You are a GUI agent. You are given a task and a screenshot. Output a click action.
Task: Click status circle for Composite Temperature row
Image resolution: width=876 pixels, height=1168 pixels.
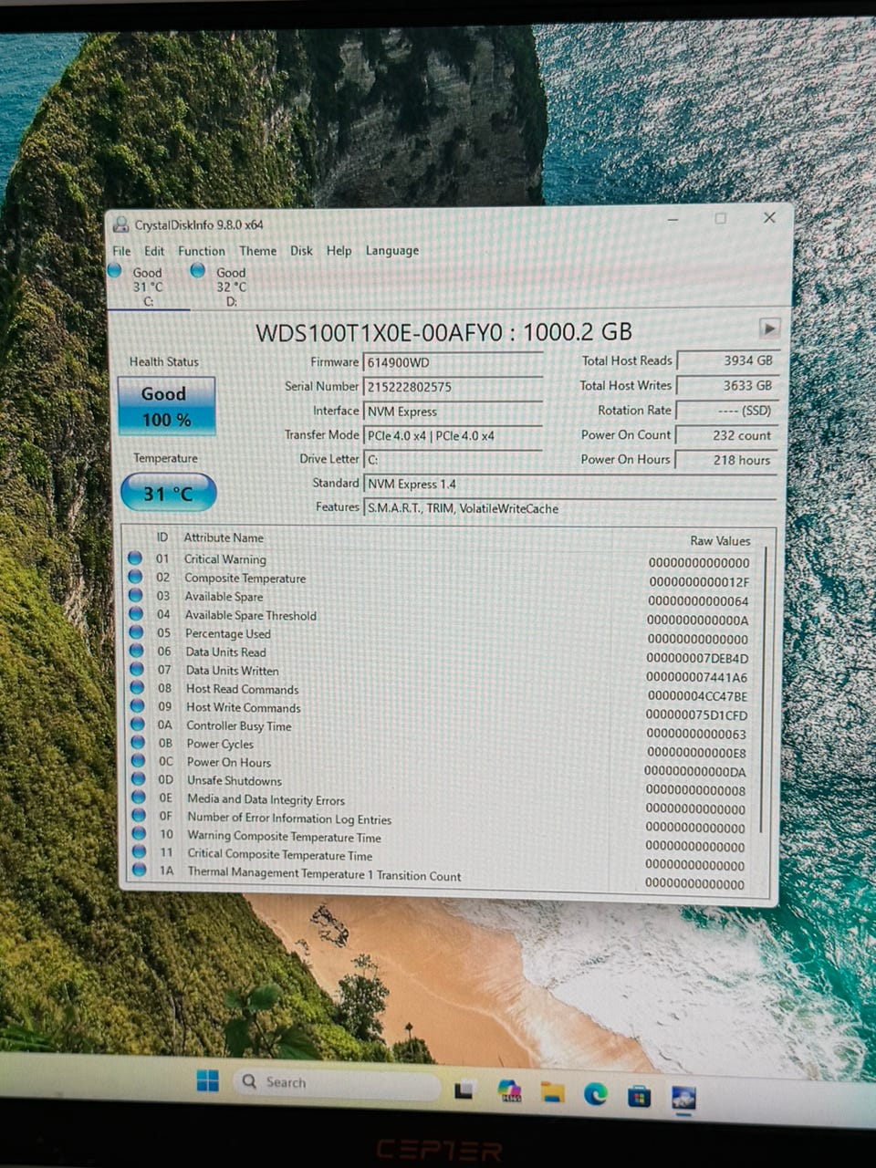[x=135, y=577]
